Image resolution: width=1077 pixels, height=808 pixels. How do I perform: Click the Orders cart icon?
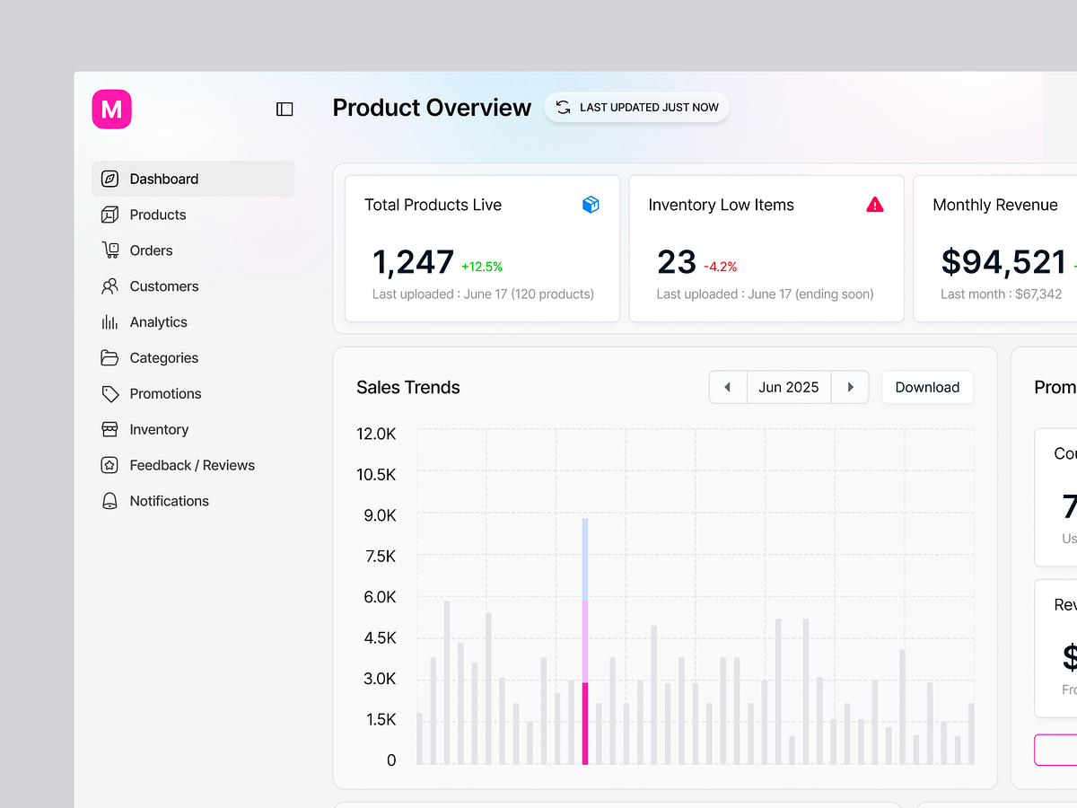click(109, 250)
